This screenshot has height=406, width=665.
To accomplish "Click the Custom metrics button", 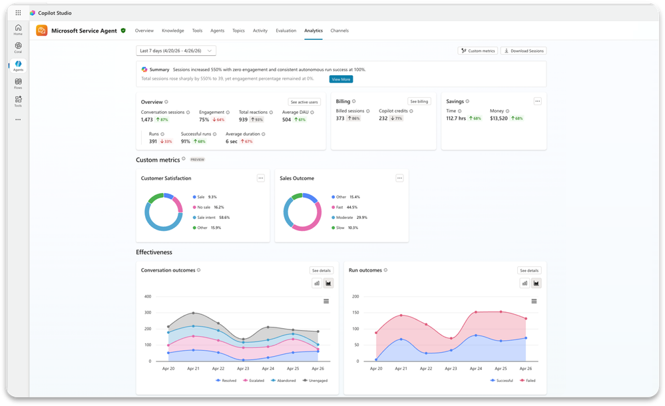I will (x=477, y=51).
